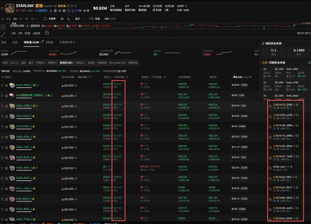Select the trend line drawing tool
Viewport: 311px width, 224px height.
(x=3, y=35)
